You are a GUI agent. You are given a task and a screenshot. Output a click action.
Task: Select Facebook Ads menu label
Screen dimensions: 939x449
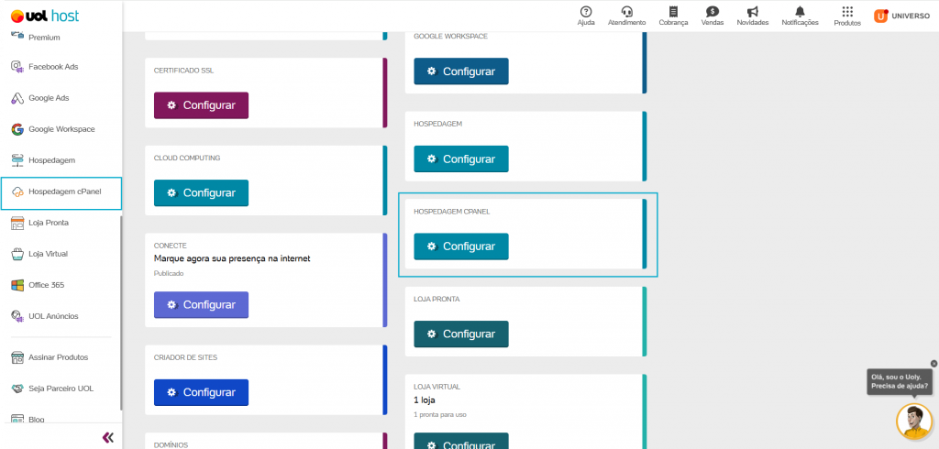53,67
